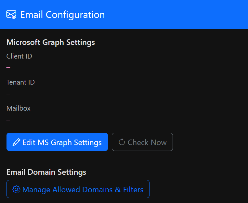Click the empty dash value under Client ID
Viewport: 248px width, 203px height.
(x=8, y=68)
